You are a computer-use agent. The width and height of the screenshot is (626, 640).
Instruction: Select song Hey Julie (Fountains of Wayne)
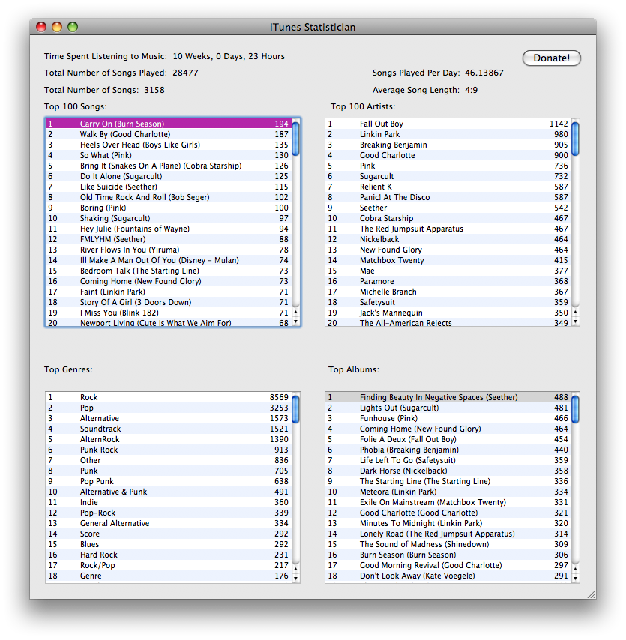tap(169, 229)
